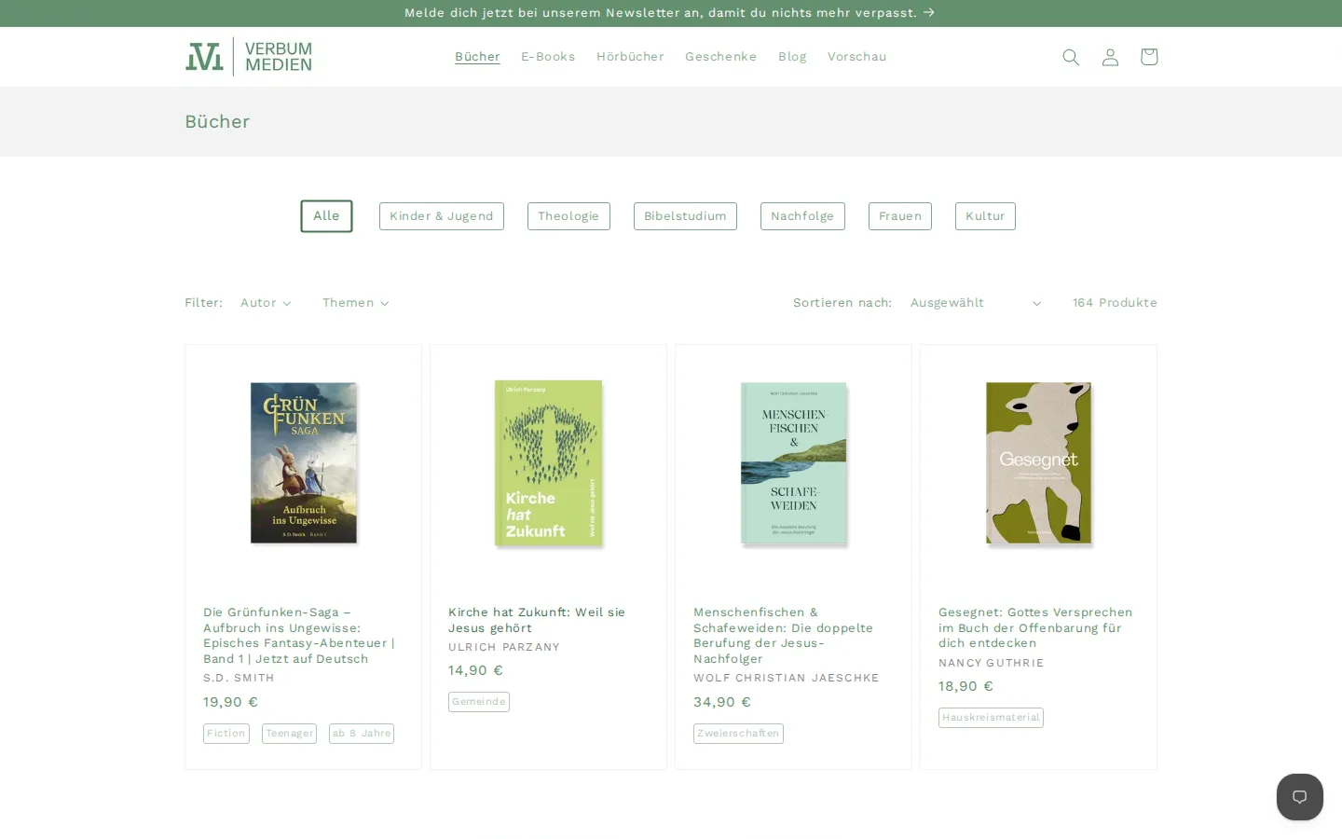Select the Bibelstudium category
1342x839 pixels.
[x=685, y=216]
